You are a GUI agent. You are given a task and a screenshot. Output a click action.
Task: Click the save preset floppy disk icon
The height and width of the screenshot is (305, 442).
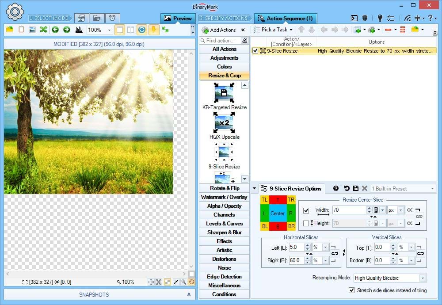pos(356,188)
